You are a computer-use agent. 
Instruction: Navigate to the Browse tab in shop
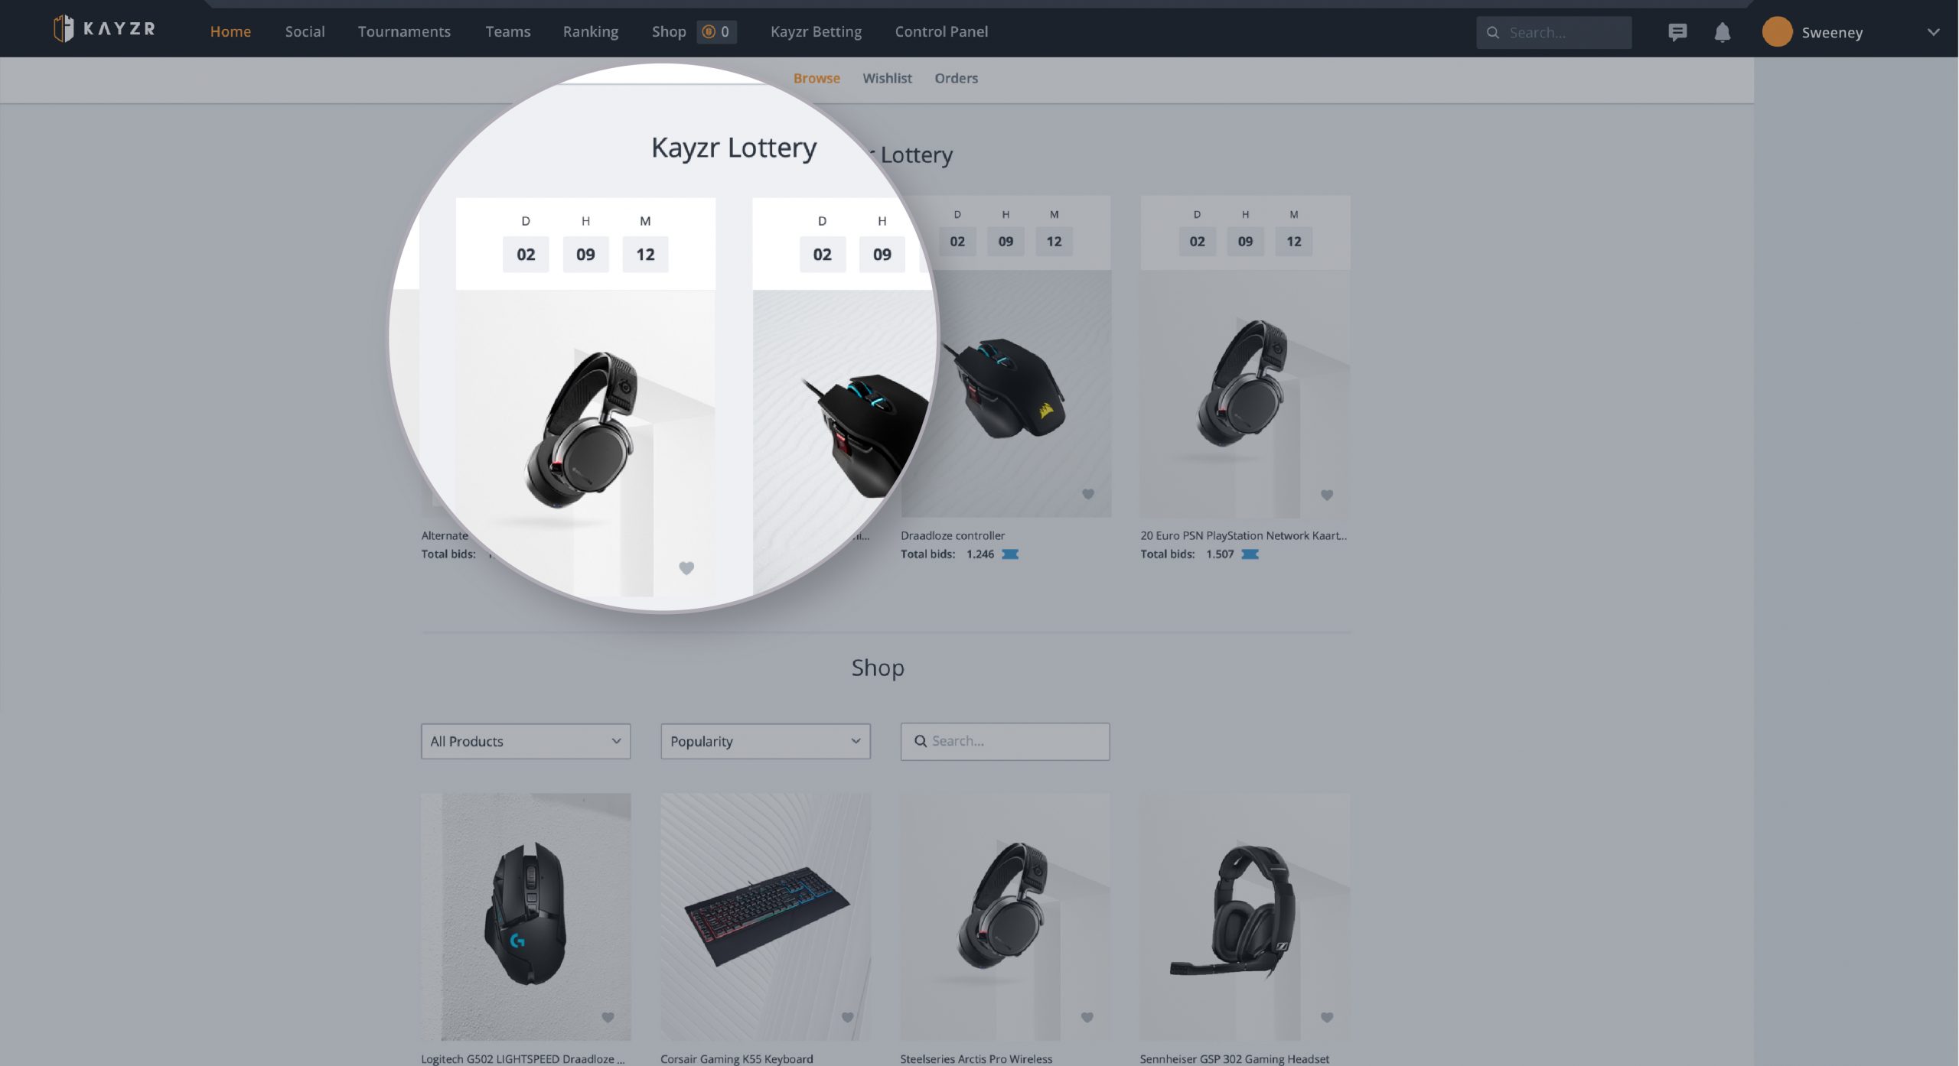pos(816,79)
